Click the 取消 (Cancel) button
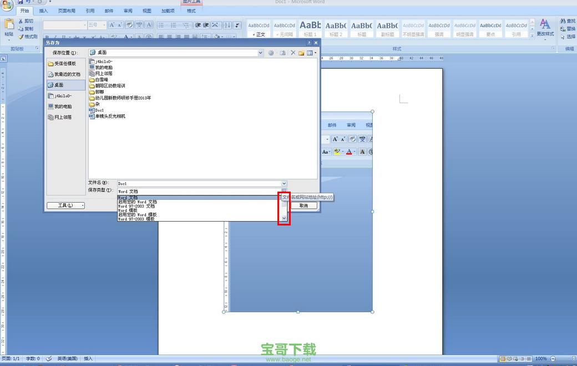Screen dimensions: 577x366 [303, 205]
